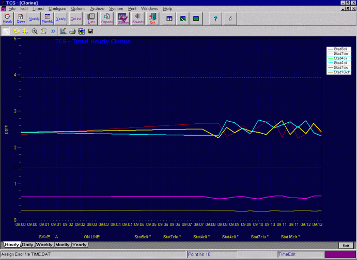The image size is (357, 260).
Task: Click the purple status bar box
Action: click(x=340, y=254)
